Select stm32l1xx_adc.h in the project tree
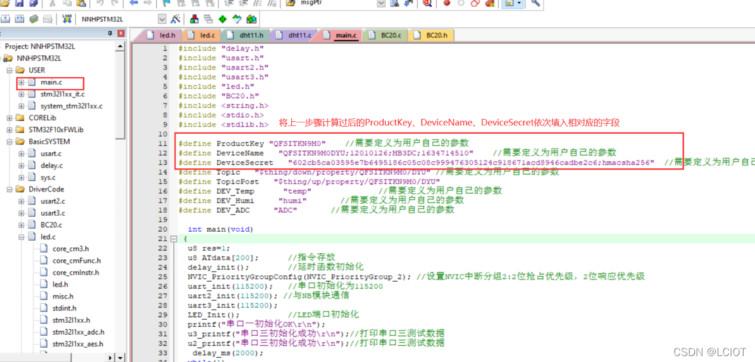 point(78,332)
